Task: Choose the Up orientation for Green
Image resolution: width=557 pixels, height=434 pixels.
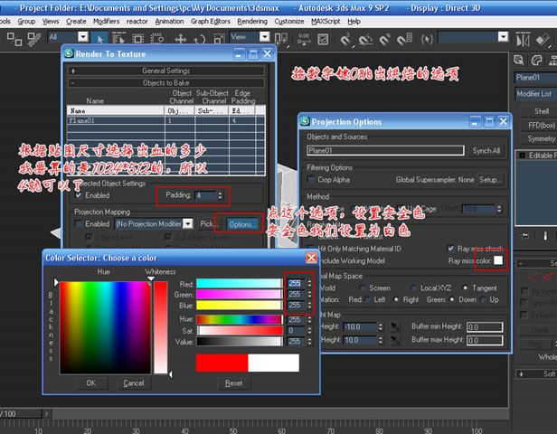Action: (483, 299)
